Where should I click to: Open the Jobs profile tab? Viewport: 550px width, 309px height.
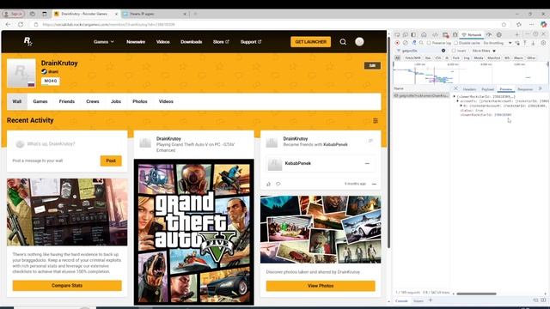[116, 101]
